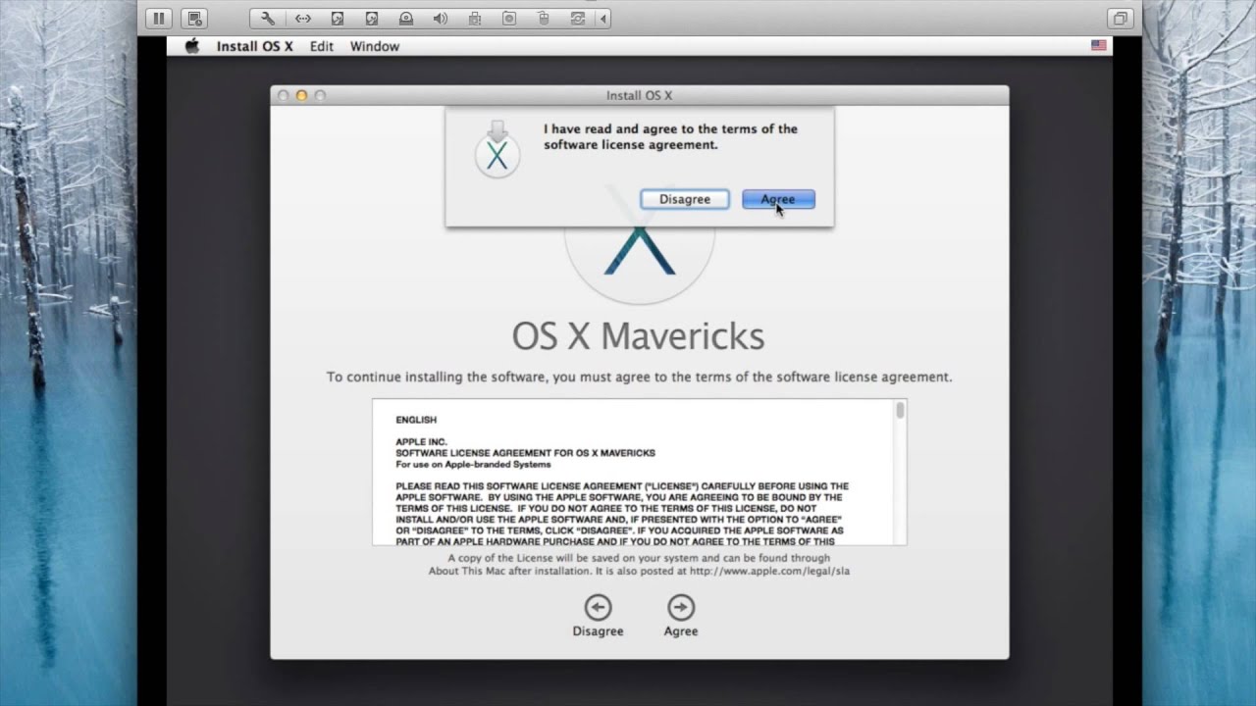Click the 'I have read and agree' message
Image resolution: width=1256 pixels, height=706 pixels.
[x=670, y=136]
